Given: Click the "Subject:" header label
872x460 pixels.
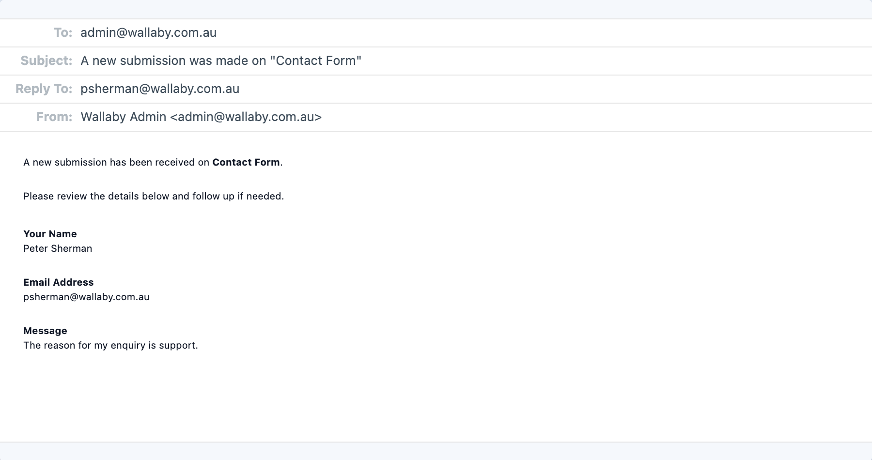Looking at the screenshot, I should pyautogui.click(x=47, y=61).
